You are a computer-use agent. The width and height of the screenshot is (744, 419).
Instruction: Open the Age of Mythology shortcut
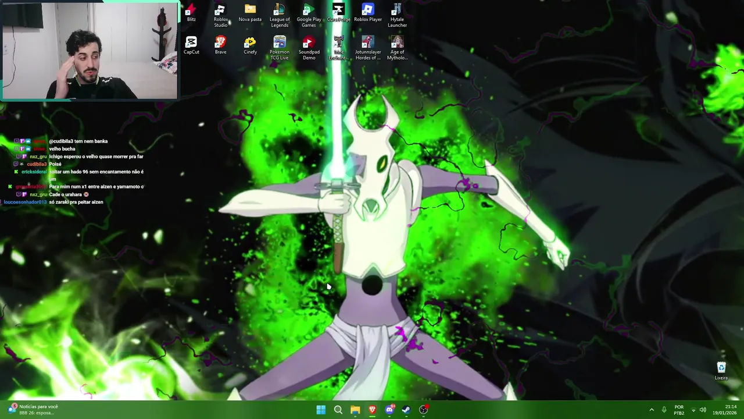[x=397, y=48]
